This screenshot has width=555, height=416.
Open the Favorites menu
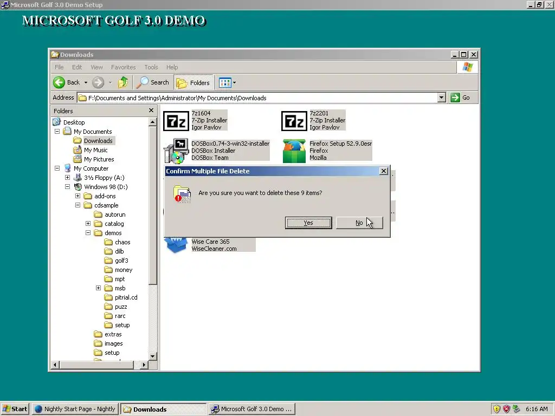123,67
